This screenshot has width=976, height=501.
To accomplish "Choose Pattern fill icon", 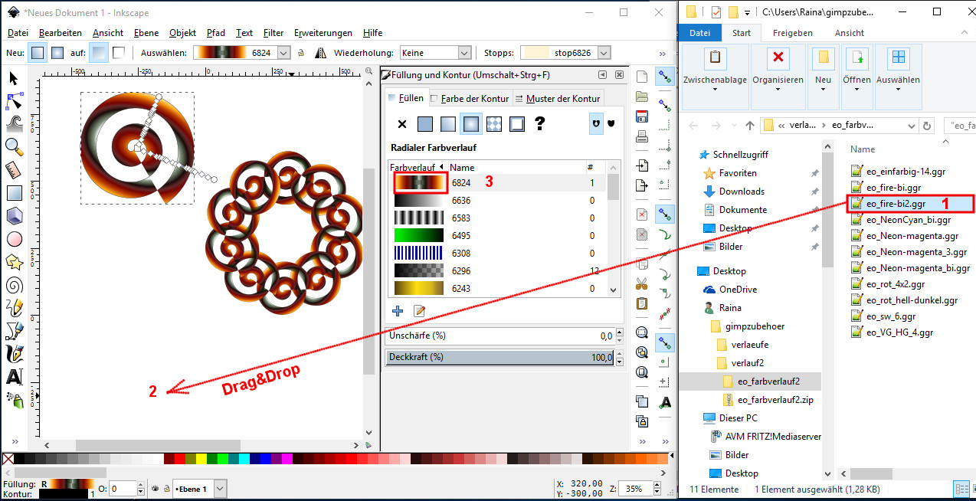I will 494,123.
